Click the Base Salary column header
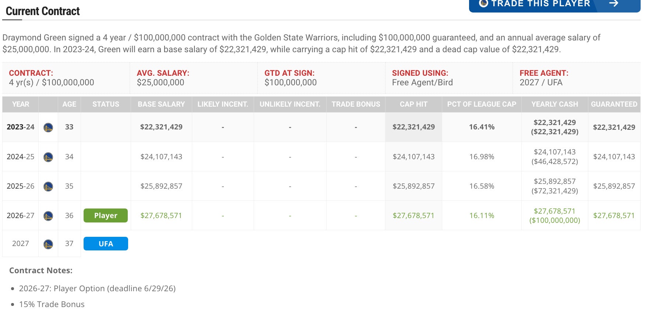The width and height of the screenshot is (648, 328). coord(161,104)
